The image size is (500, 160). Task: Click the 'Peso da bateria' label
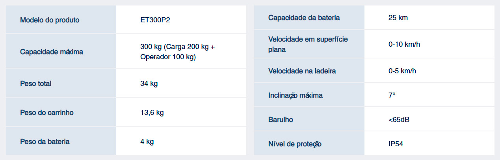45,142
